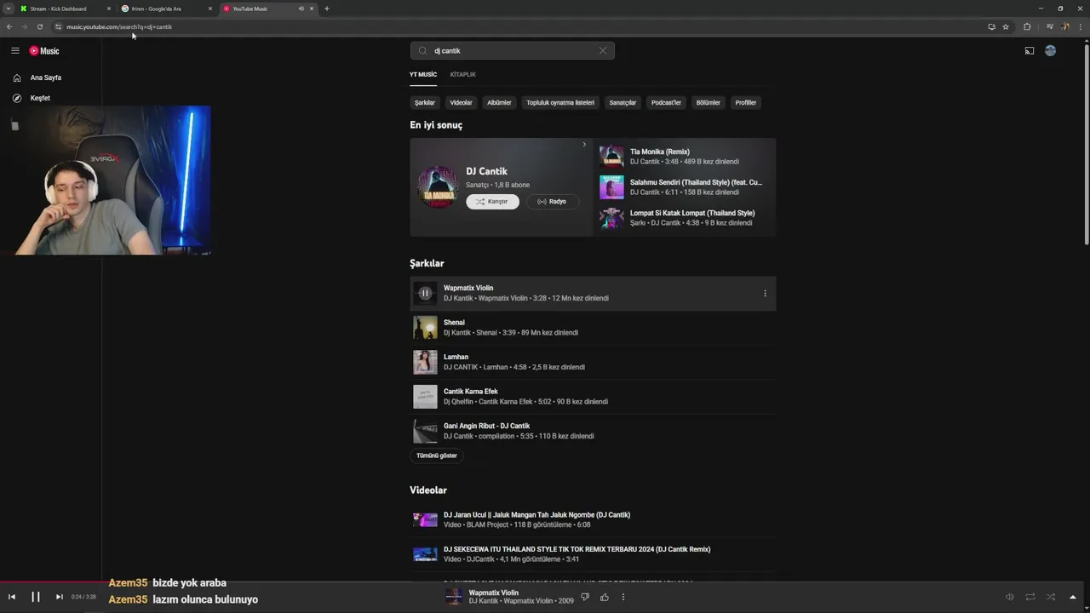Open the YouTube Music hamburger menu
The width and height of the screenshot is (1090, 613).
(x=15, y=51)
